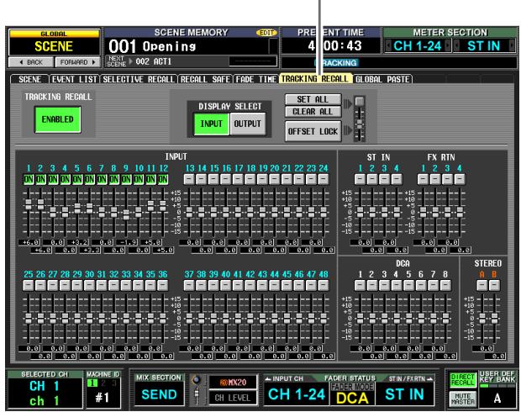Toggle TRACKING RECALL ENABLED button
521x412 pixels.
point(57,119)
